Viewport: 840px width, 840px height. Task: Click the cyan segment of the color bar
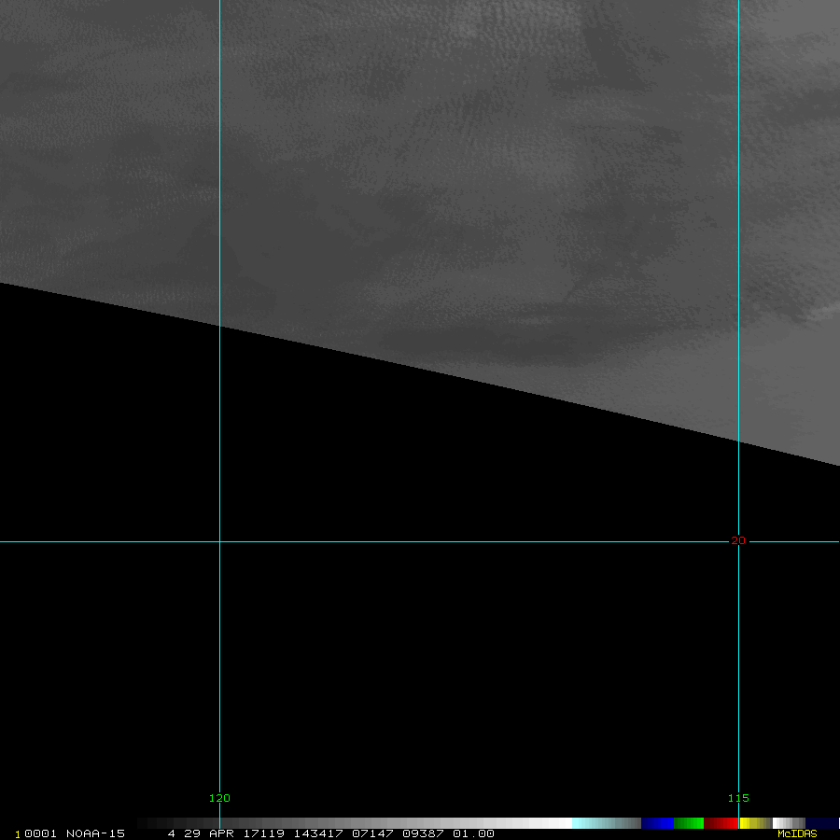pyautogui.click(x=607, y=823)
